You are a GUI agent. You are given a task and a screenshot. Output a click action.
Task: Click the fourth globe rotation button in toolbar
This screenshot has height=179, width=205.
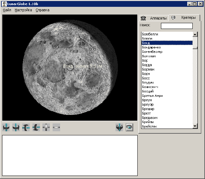point(36,128)
